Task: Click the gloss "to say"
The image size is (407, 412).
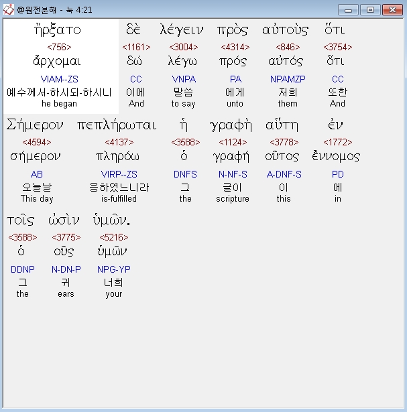Action: click(183, 104)
